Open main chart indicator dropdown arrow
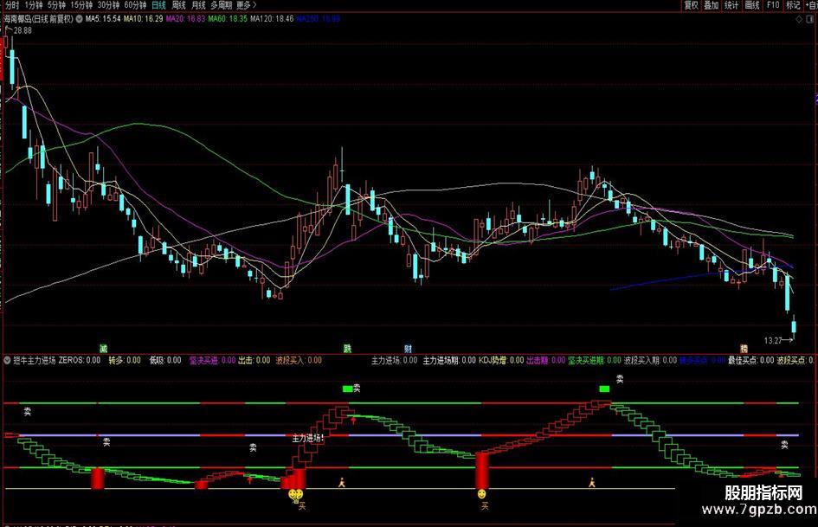Image resolution: width=818 pixels, height=527 pixels. [x=79, y=19]
